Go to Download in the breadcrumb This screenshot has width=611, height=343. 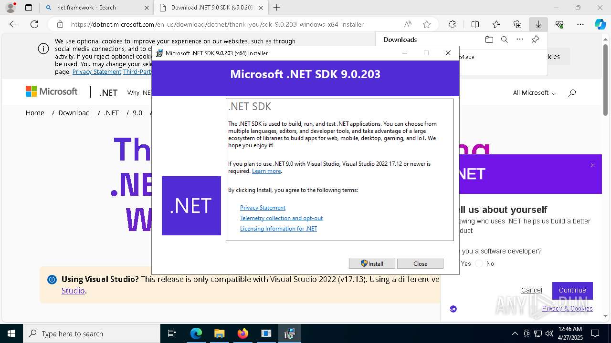point(74,113)
